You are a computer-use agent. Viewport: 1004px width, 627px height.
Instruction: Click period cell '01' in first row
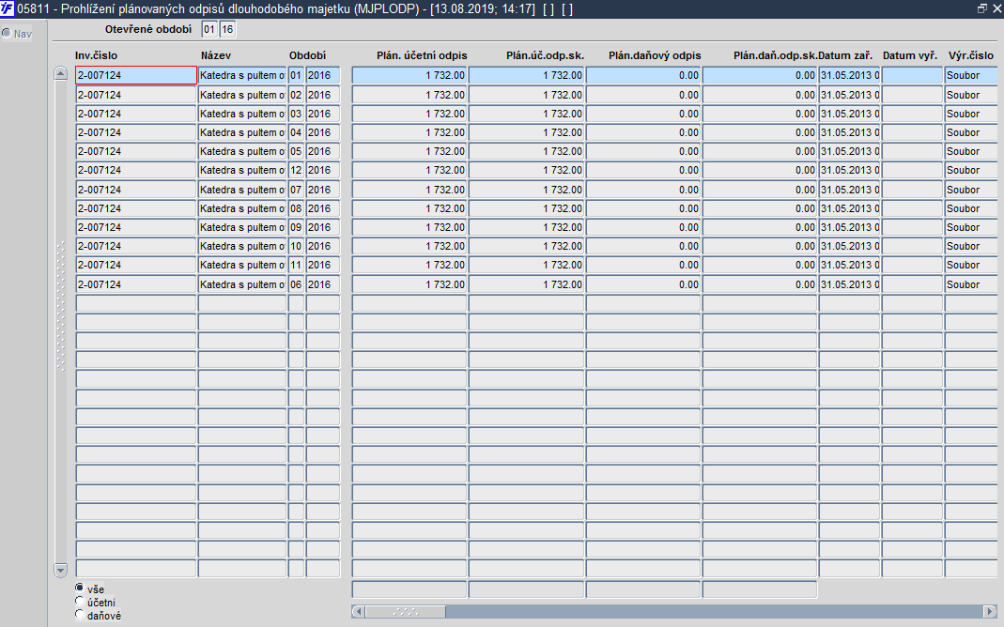tap(296, 75)
